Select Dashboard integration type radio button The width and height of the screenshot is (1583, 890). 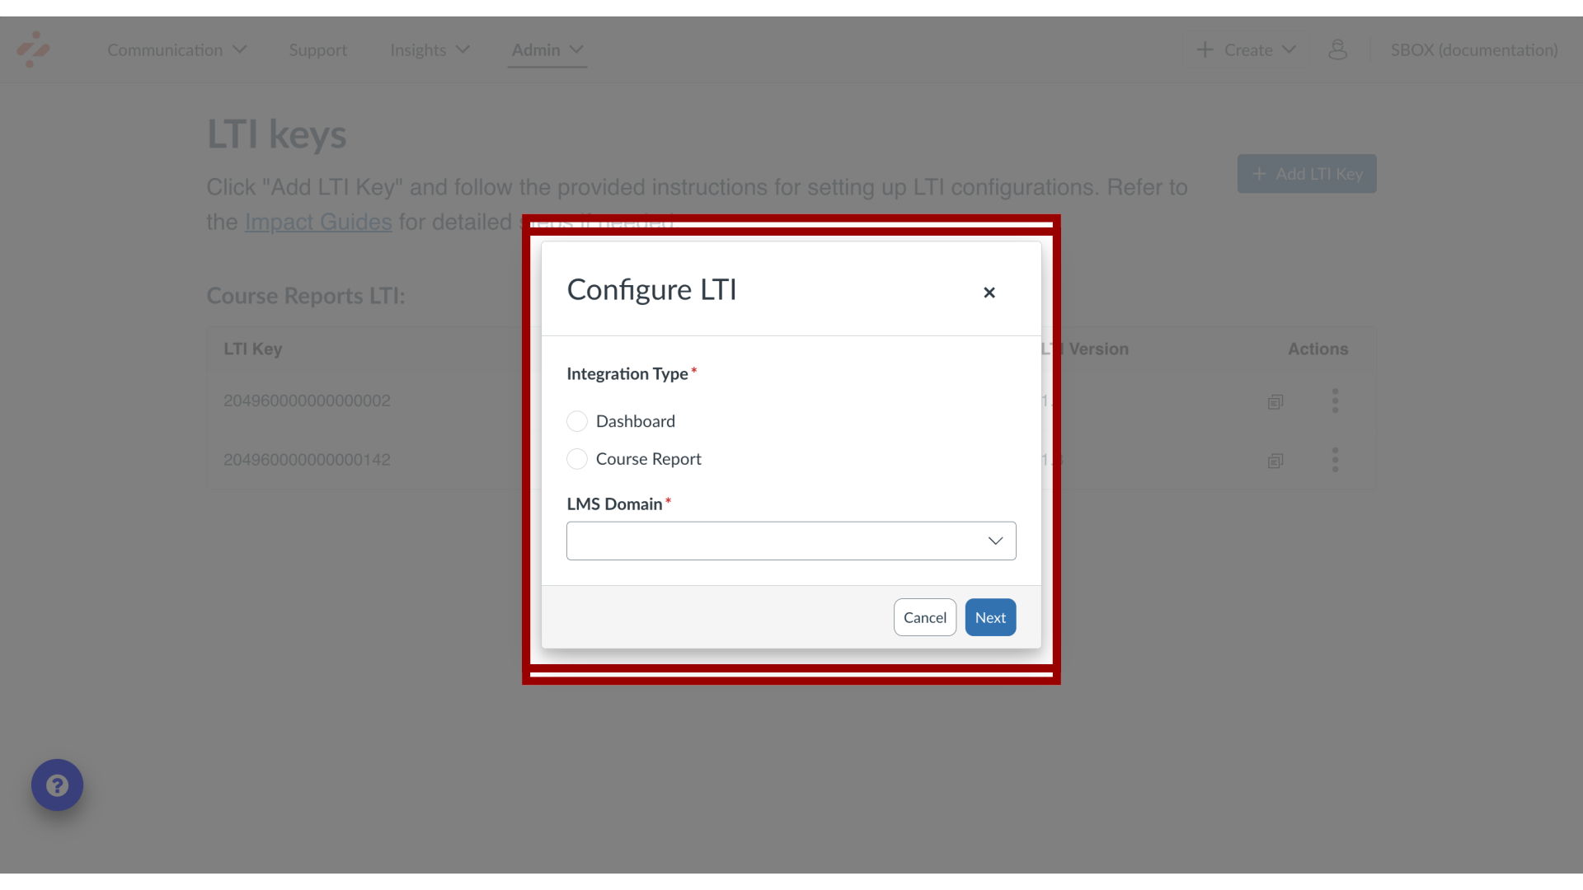(577, 420)
